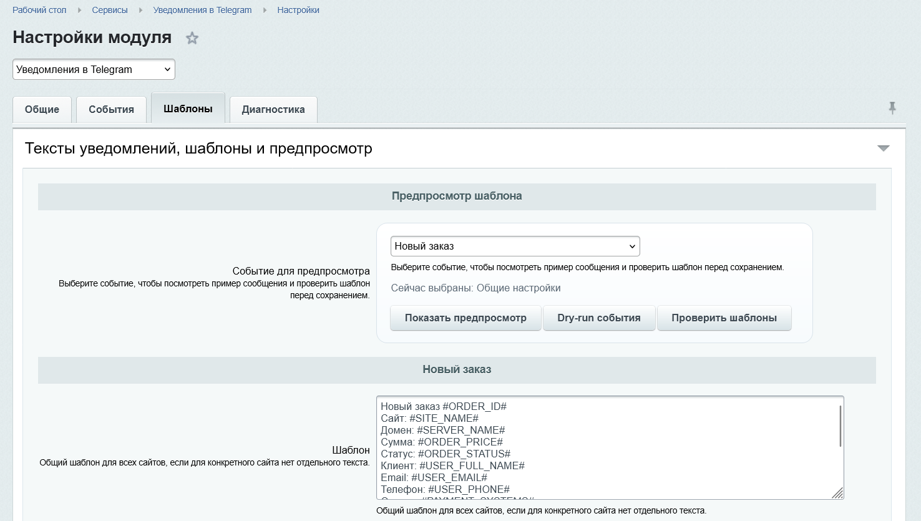The width and height of the screenshot is (921, 521).
Task: Click template line 'Домен: #SERVER_NAME#'
Action: pos(443,430)
